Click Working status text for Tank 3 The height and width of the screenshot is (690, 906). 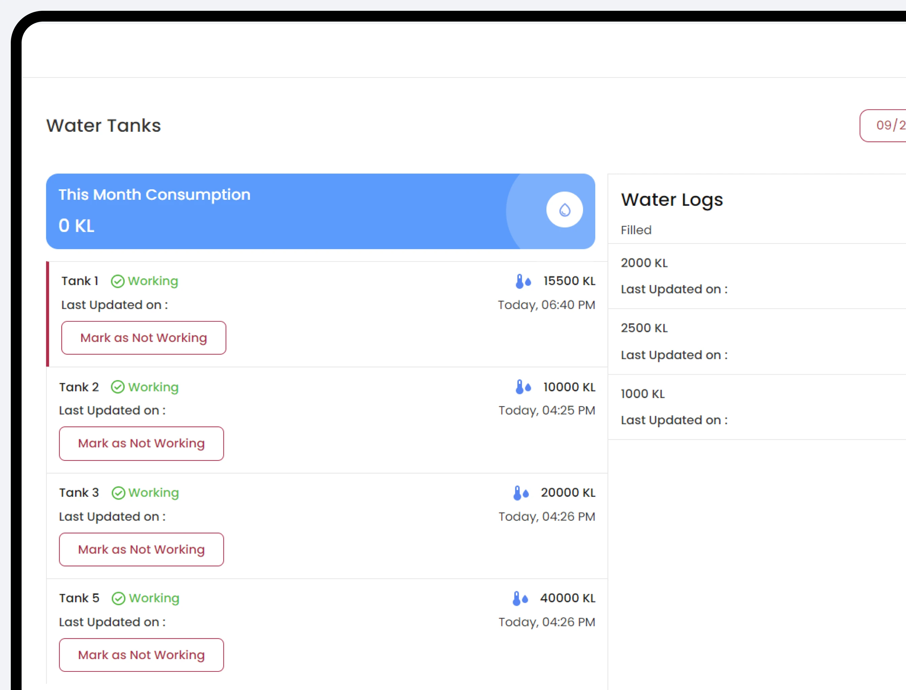coord(154,493)
